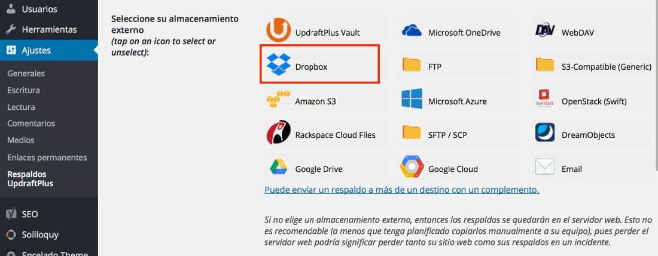This screenshot has width=658, height=256.
Task: Choose the Email envelope icon
Action: point(545,166)
